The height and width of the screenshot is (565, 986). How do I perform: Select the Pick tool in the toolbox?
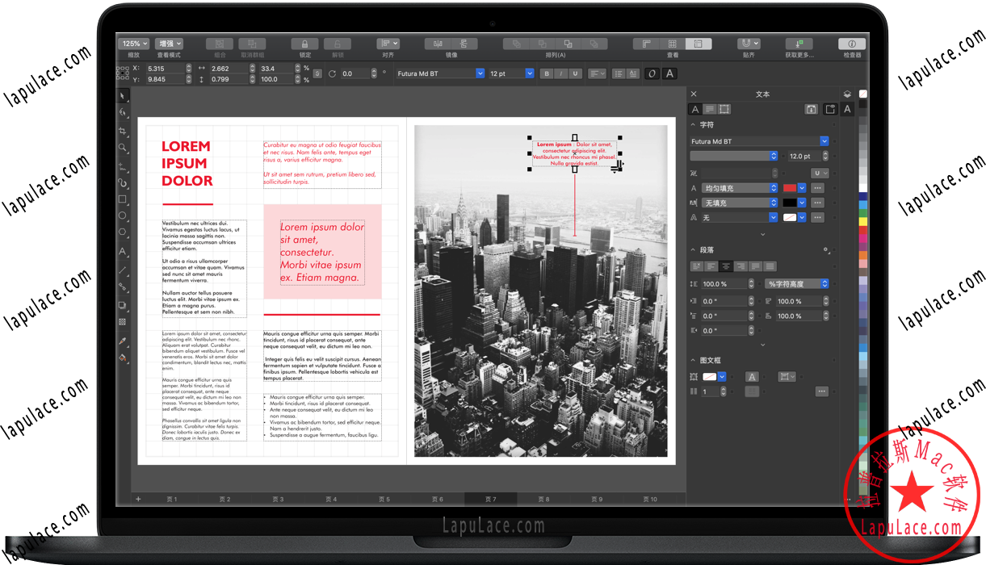coord(123,96)
